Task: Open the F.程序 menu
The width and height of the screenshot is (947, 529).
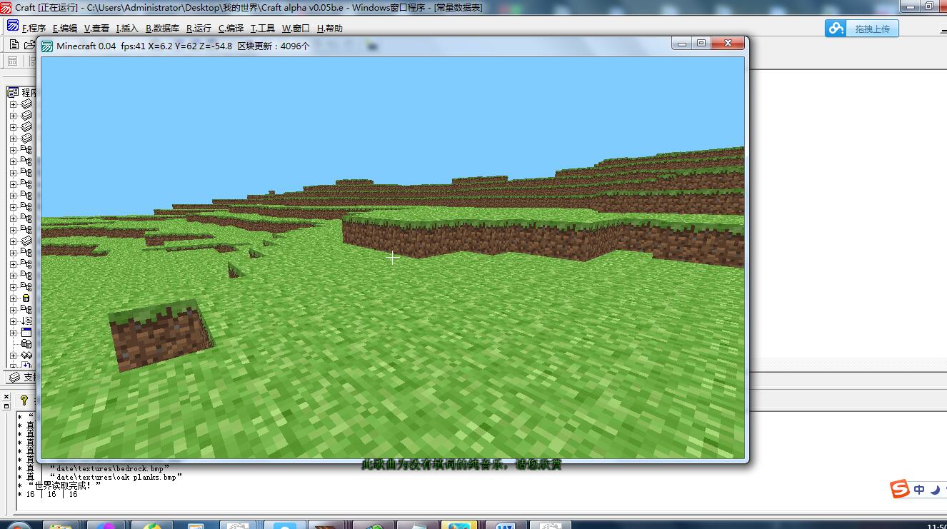Action: coord(34,29)
